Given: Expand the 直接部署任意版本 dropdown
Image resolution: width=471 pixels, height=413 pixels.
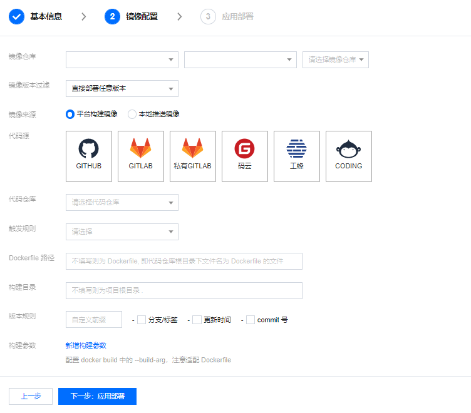Looking at the screenshot, I should 122,88.
